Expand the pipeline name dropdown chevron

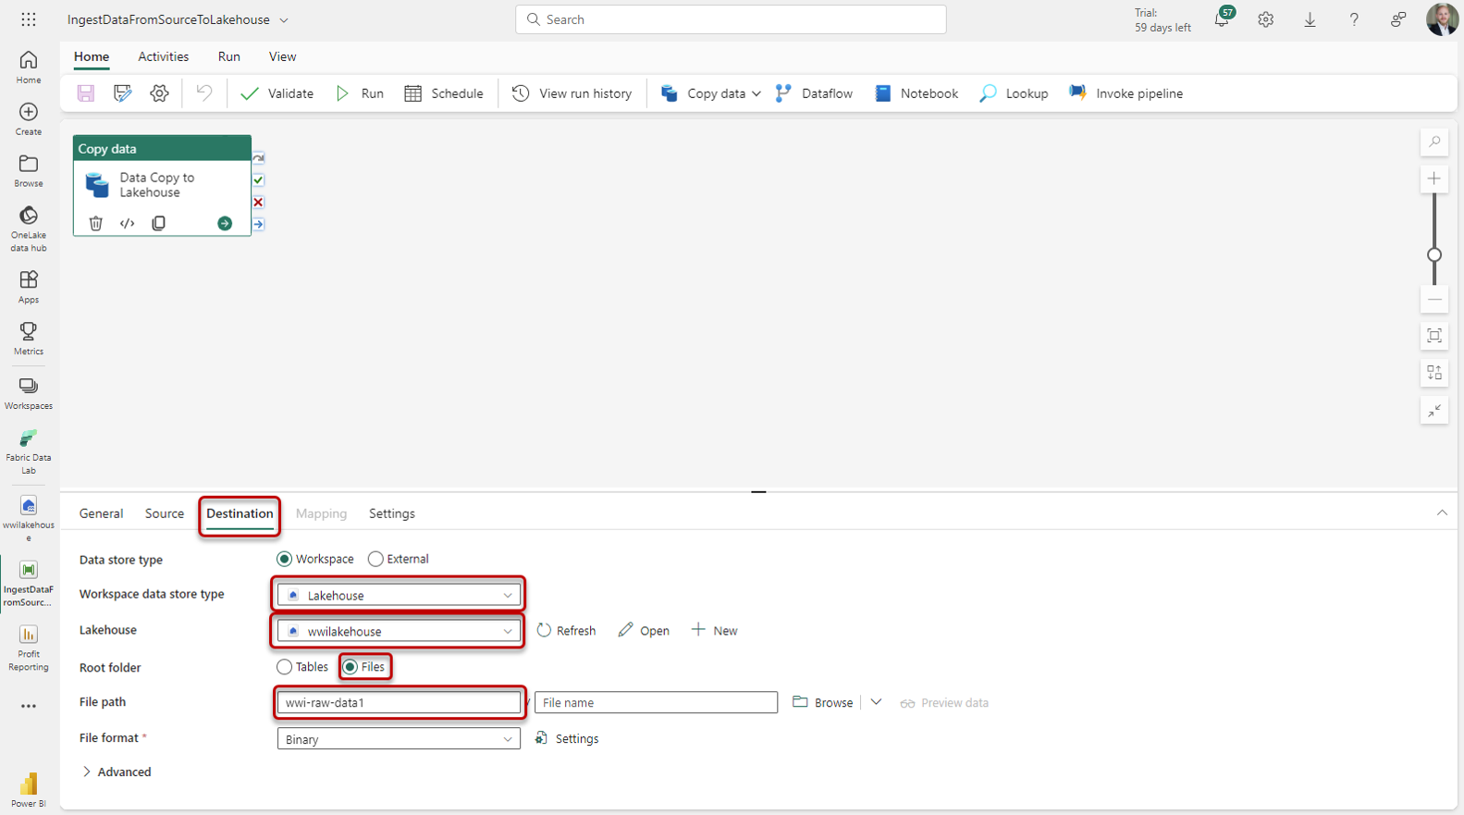tap(284, 19)
